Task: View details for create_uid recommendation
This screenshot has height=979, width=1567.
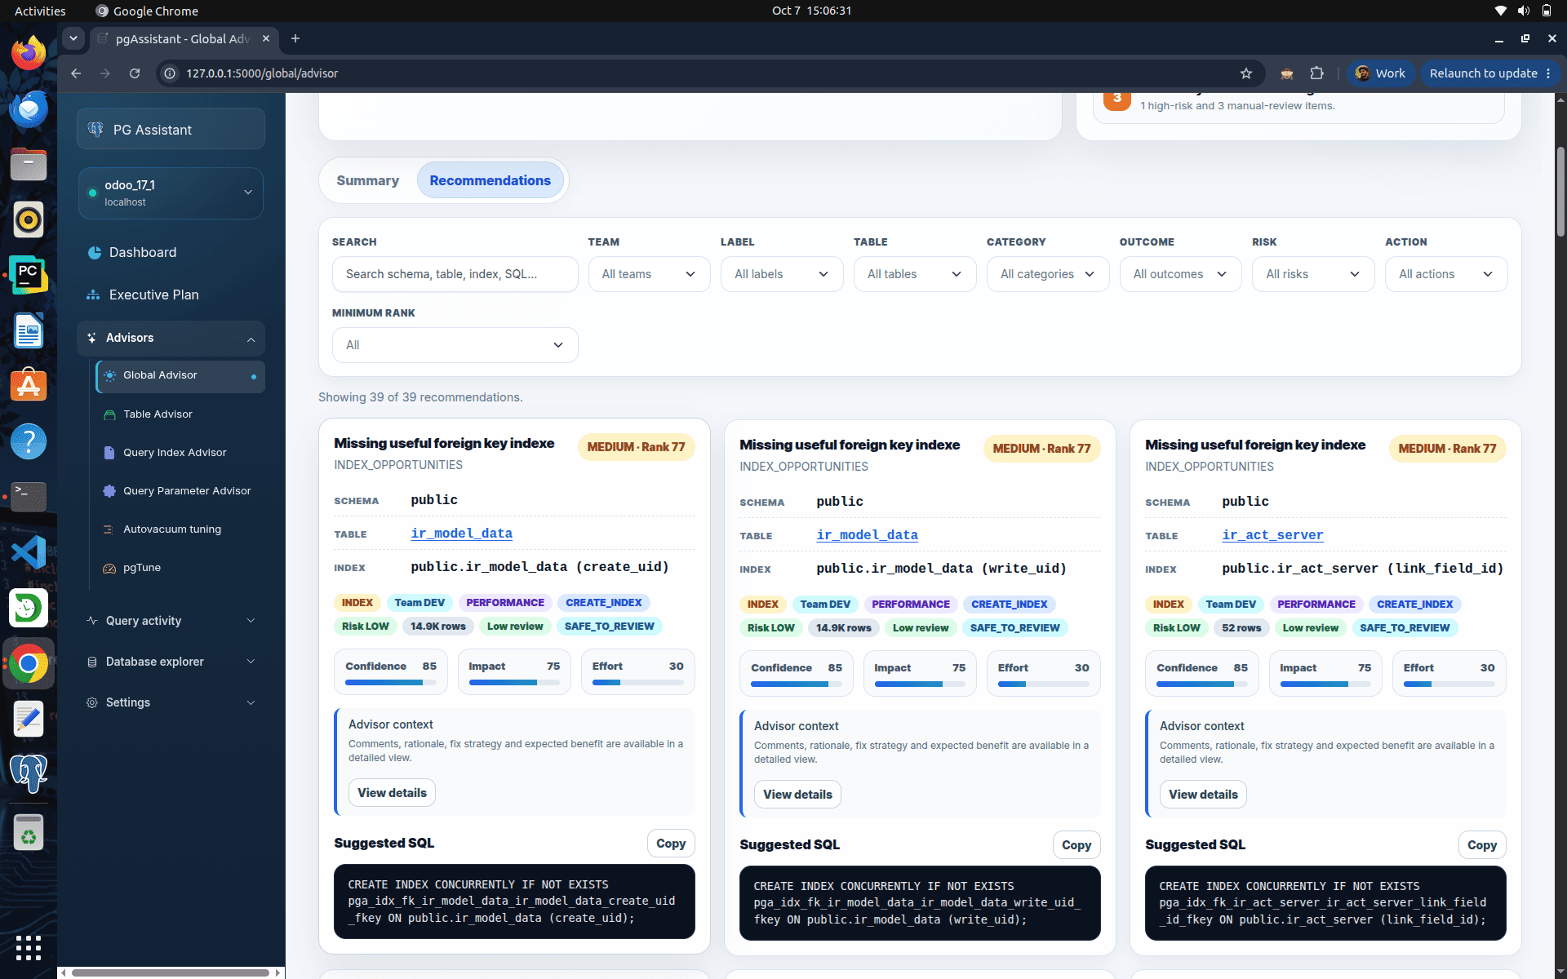Action: [x=392, y=793]
